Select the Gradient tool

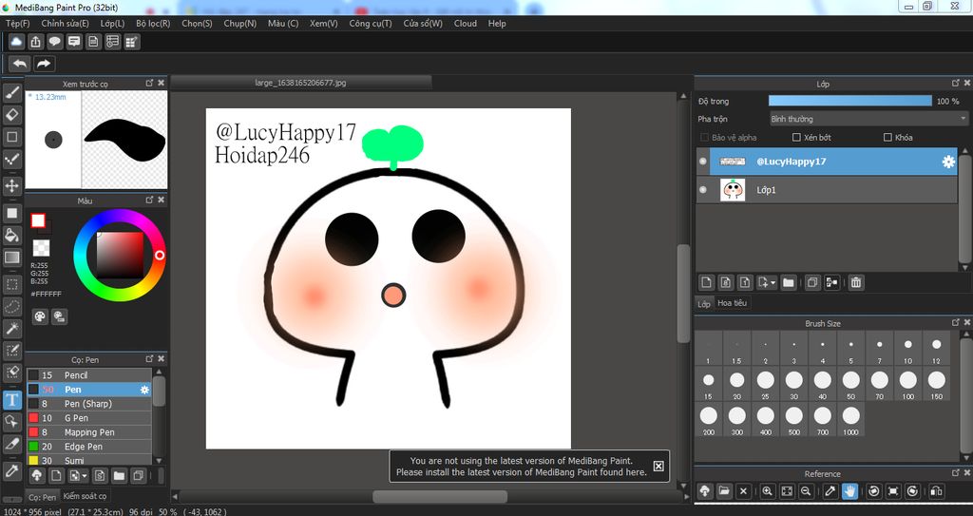click(11, 258)
